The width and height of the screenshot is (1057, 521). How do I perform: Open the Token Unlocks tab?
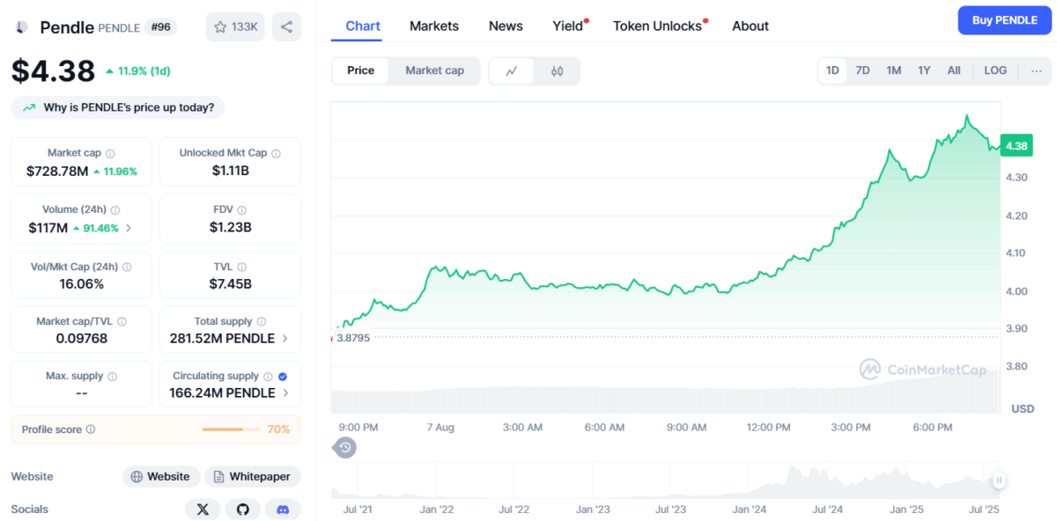pyautogui.click(x=658, y=26)
